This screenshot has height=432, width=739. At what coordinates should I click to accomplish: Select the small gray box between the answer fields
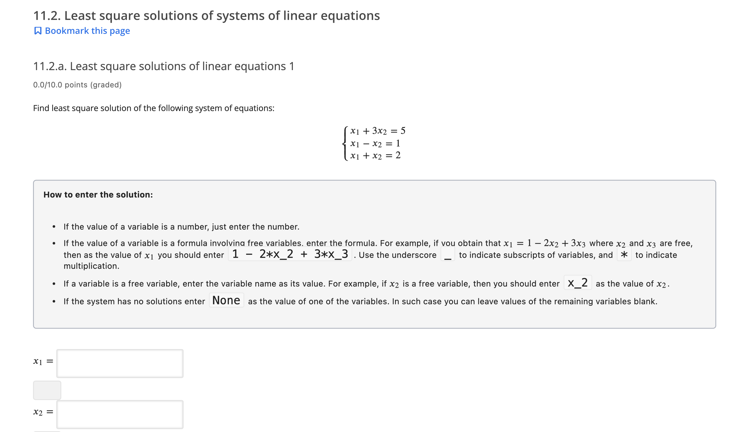coord(47,390)
